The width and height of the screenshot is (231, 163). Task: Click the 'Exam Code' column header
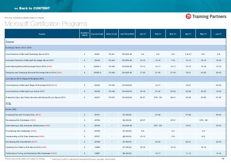112,34
